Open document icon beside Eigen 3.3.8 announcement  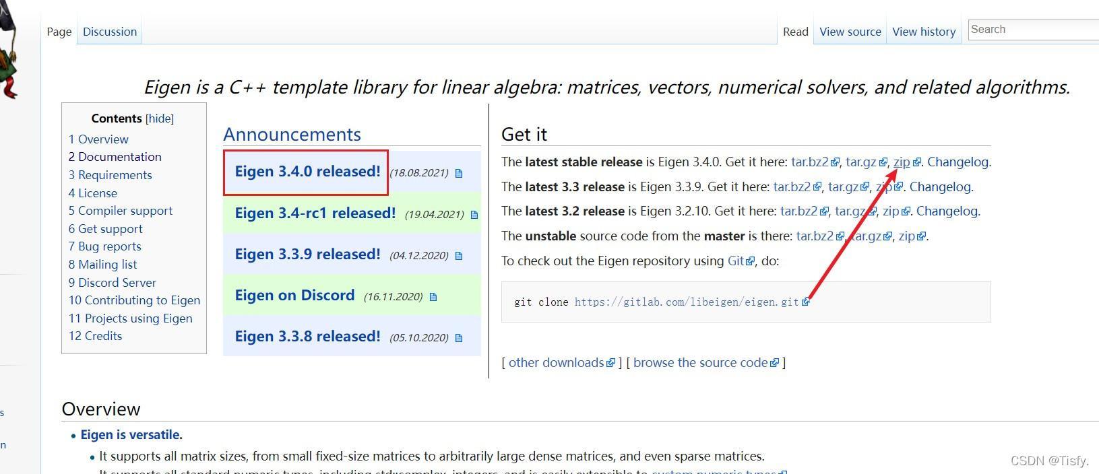[459, 338]
